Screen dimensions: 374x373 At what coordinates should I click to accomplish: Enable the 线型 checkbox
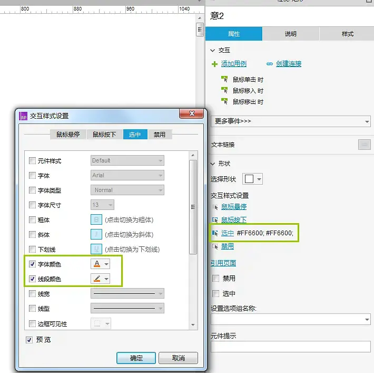click(x=32, y=309)
